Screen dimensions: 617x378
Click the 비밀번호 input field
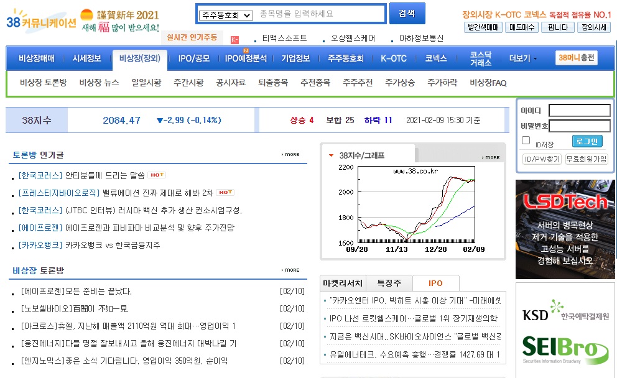(580, 126)
